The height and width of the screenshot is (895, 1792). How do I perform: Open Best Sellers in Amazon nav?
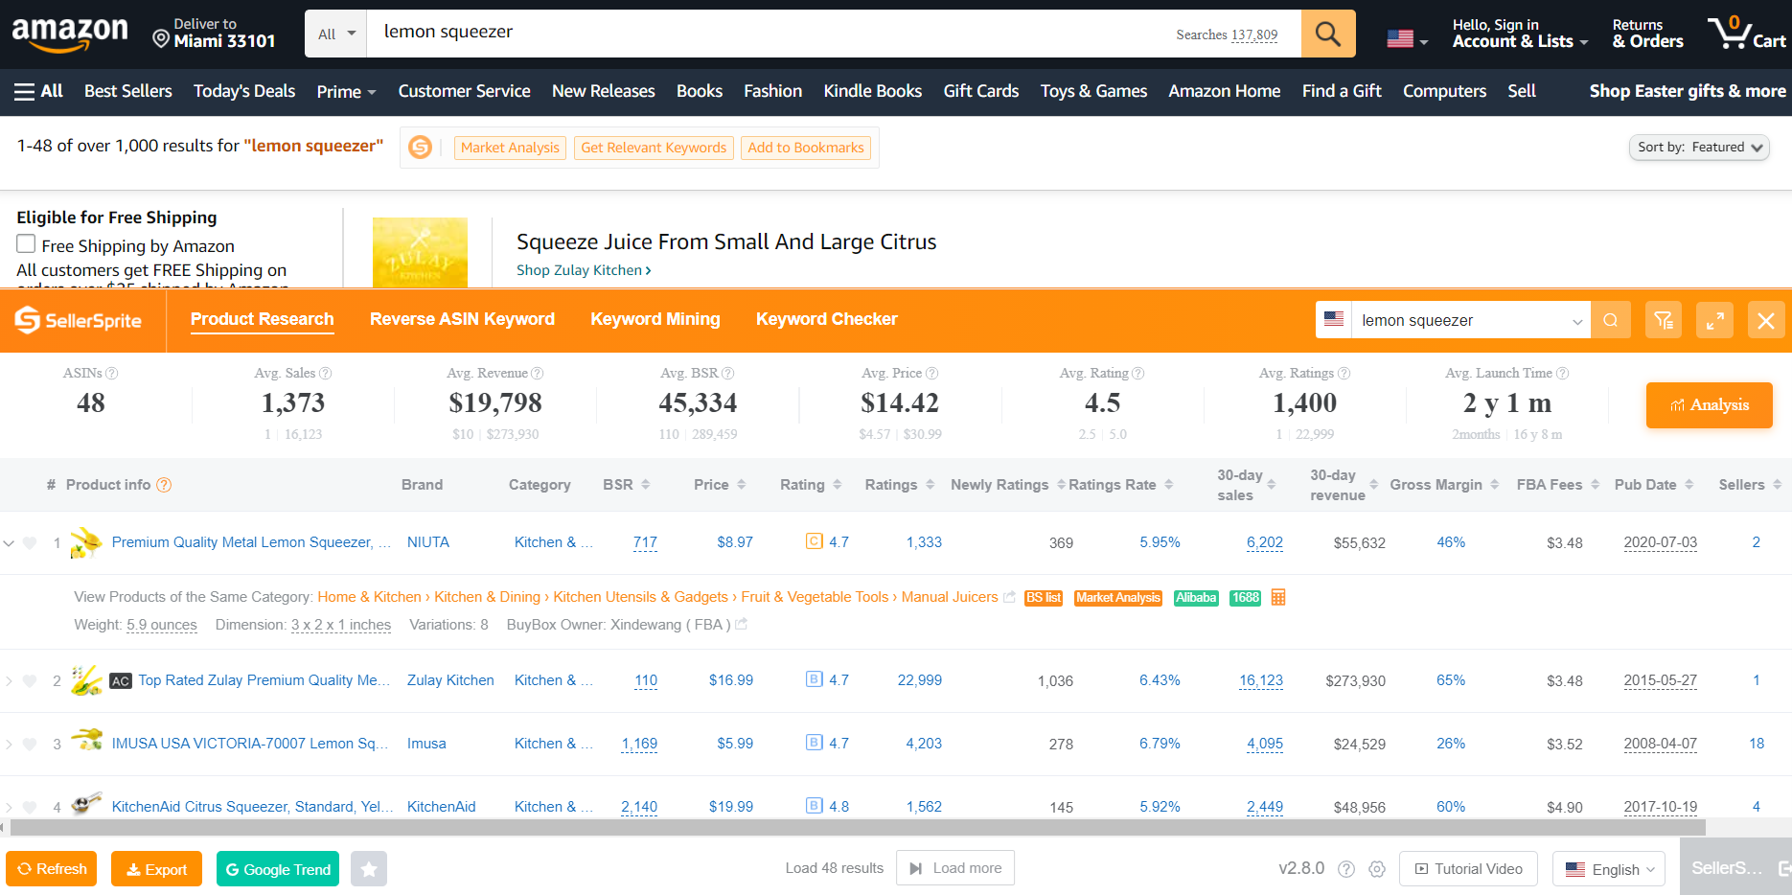click(x=128, y=91)
